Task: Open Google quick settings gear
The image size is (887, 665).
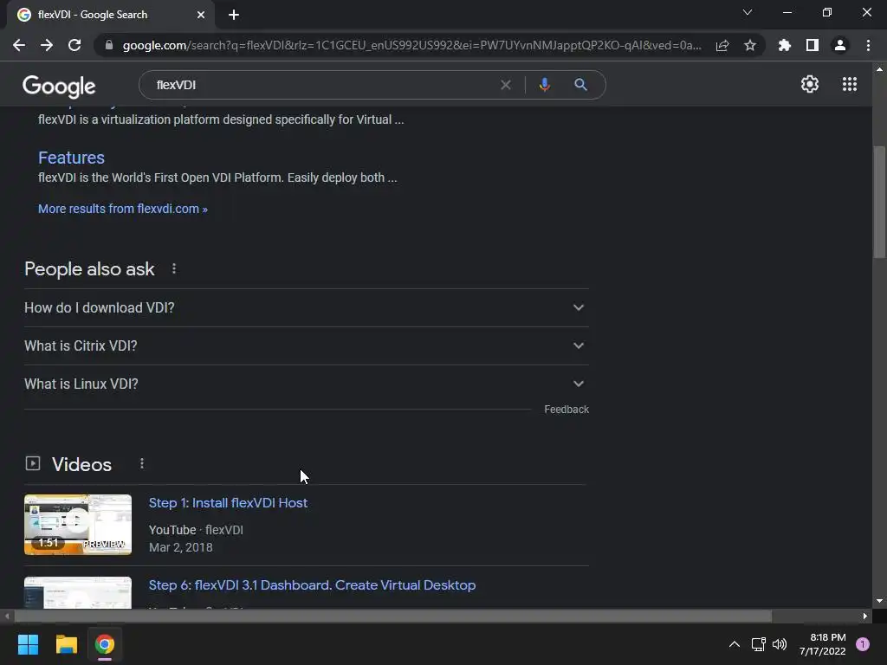Action: [x=810, y=84]
